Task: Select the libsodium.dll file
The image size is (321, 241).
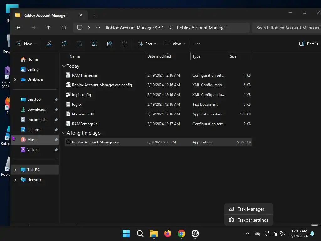Action: 158,114
